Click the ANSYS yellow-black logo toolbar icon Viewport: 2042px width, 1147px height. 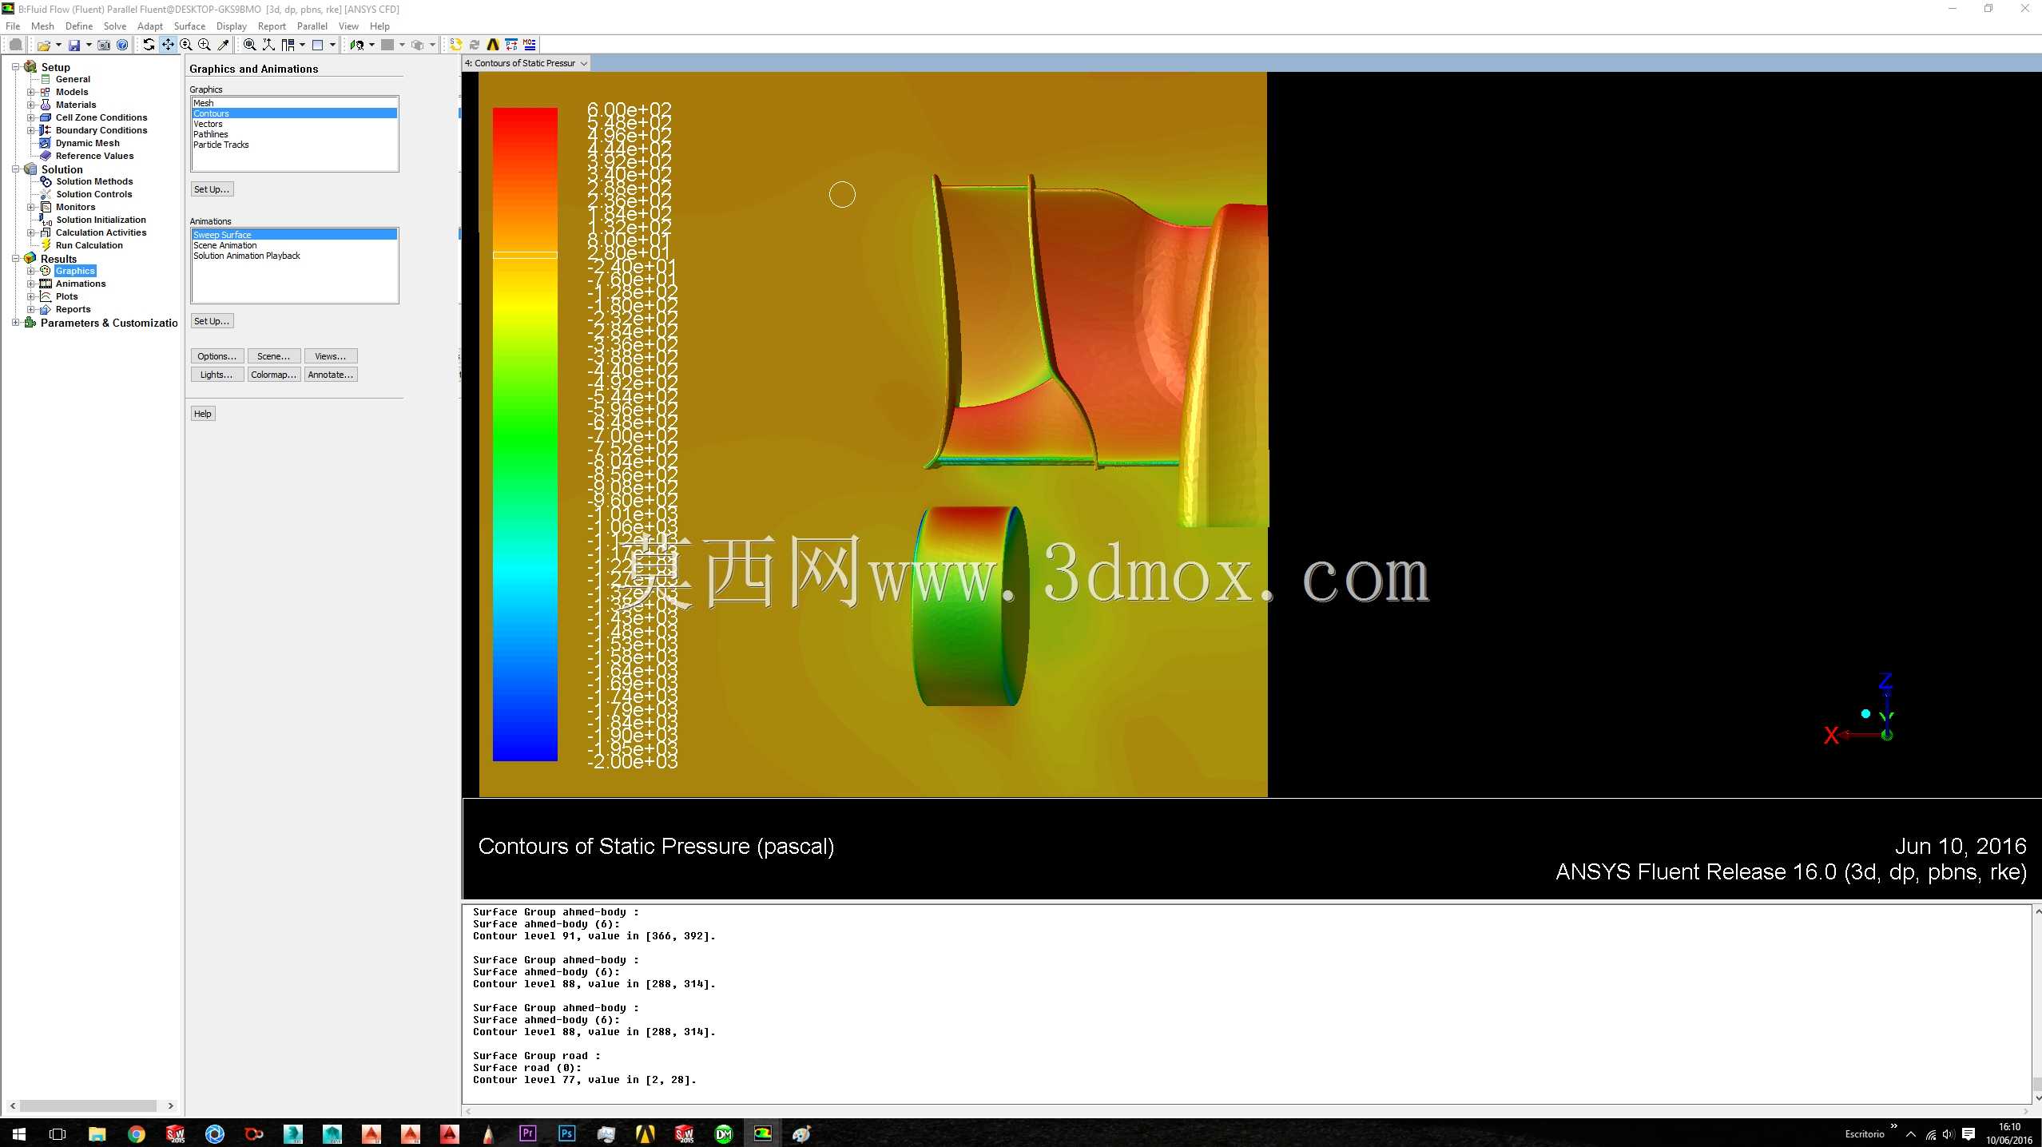click(x=493, y=45)
